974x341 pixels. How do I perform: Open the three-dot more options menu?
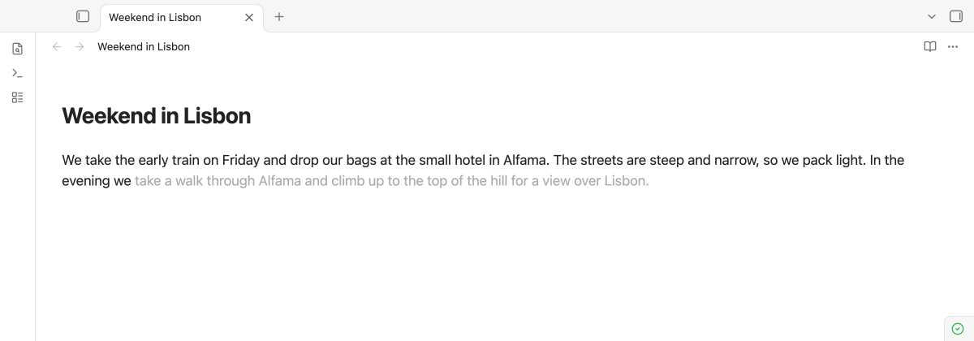[x=953, y=46]
